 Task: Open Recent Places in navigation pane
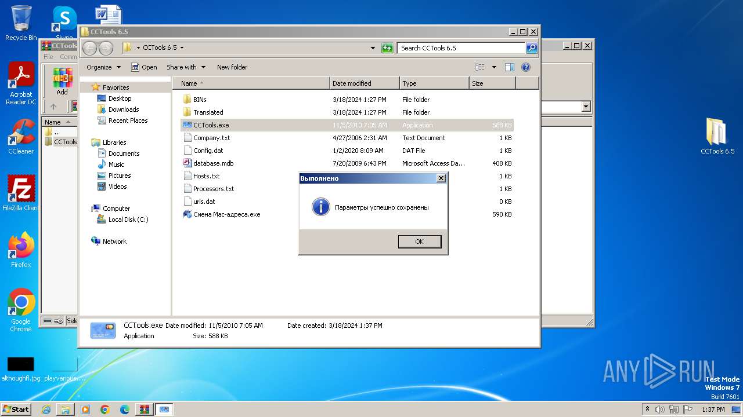point(128,120)
